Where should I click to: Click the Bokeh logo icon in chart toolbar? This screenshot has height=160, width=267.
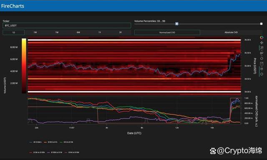tap(262, 38)
